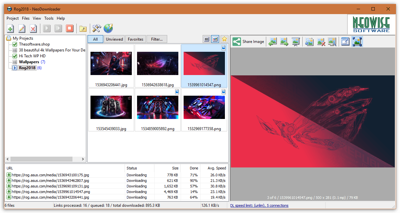Viewport: 400px width, 213px height.
Task: Switch to the Favorites tab
Action: pyautogui.click(x=135, y=39)
